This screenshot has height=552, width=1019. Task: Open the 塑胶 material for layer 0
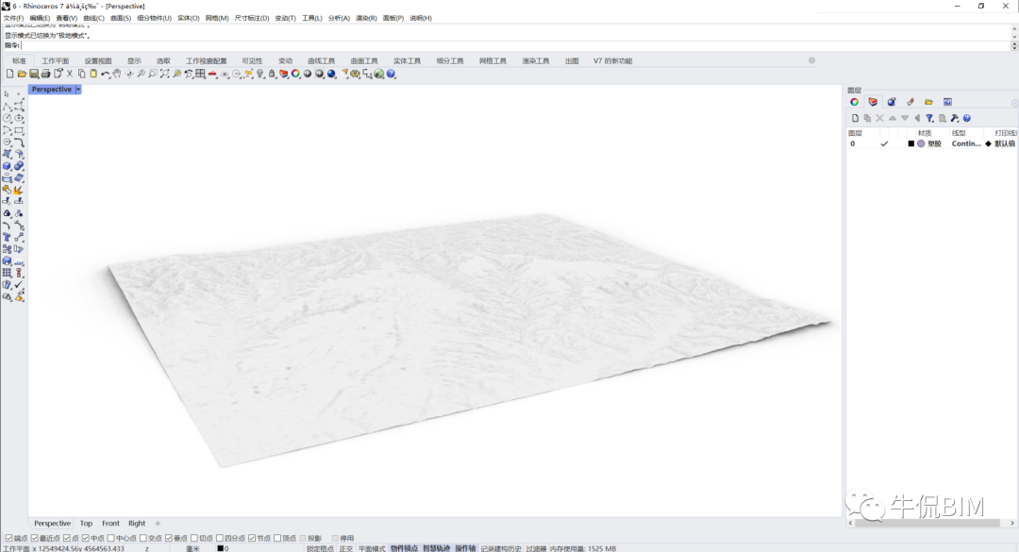tap(934, 143)
